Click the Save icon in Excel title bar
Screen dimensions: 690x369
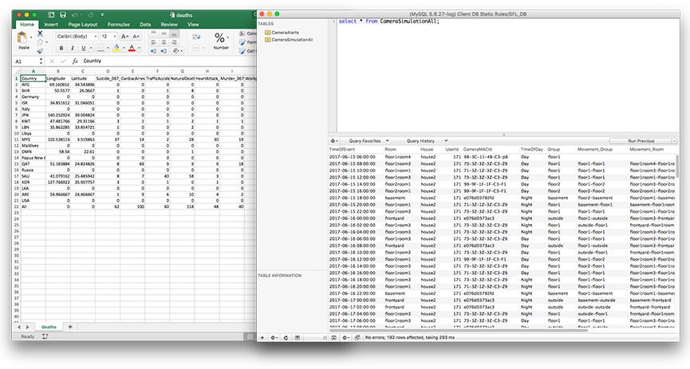click(62, 15)
